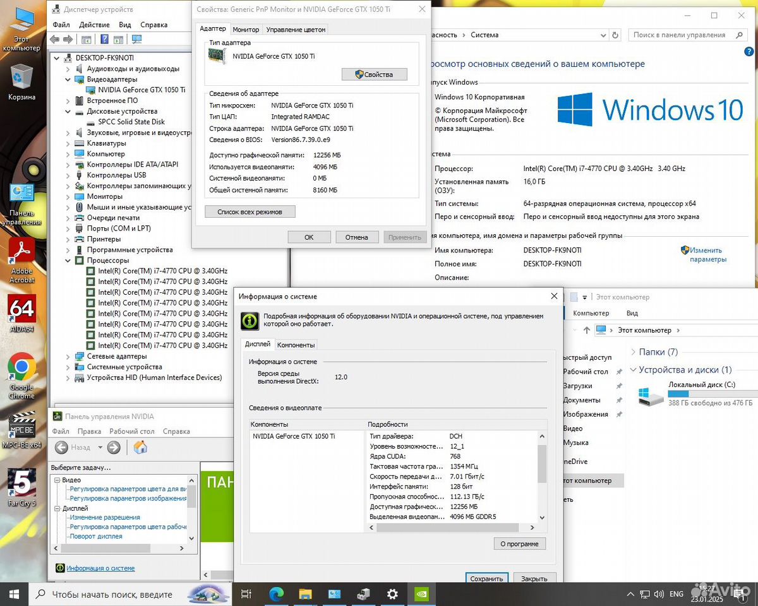
Task: Toggle the action pane icon in Device Manager toolbar
Action: pyautogui.click(x=118, y=39)
